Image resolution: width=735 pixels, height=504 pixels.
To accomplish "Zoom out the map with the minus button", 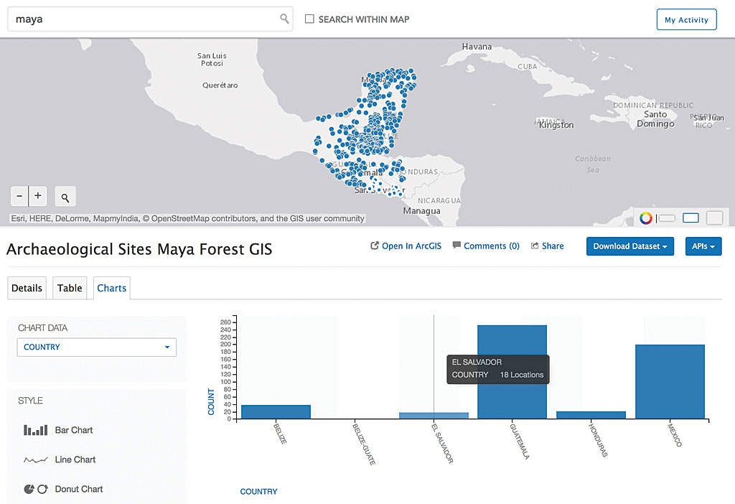I will tap(19, 195).
